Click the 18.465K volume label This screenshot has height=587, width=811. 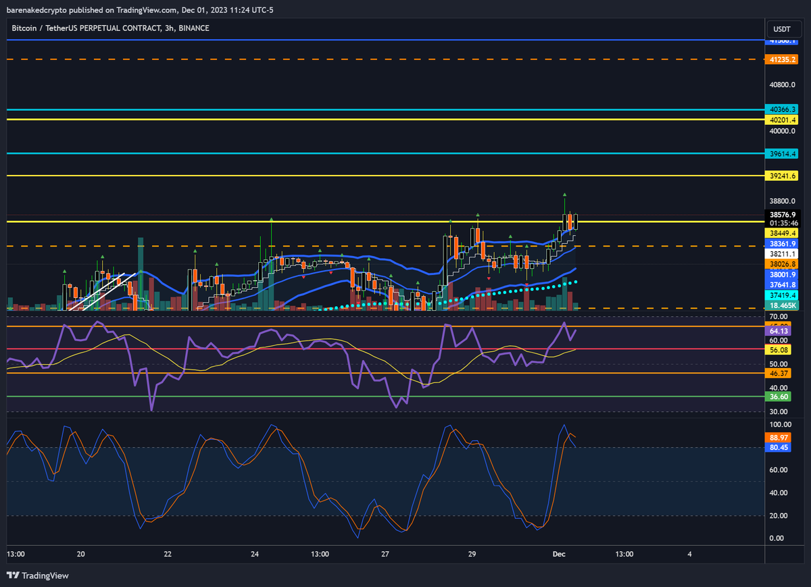point(783,306)
